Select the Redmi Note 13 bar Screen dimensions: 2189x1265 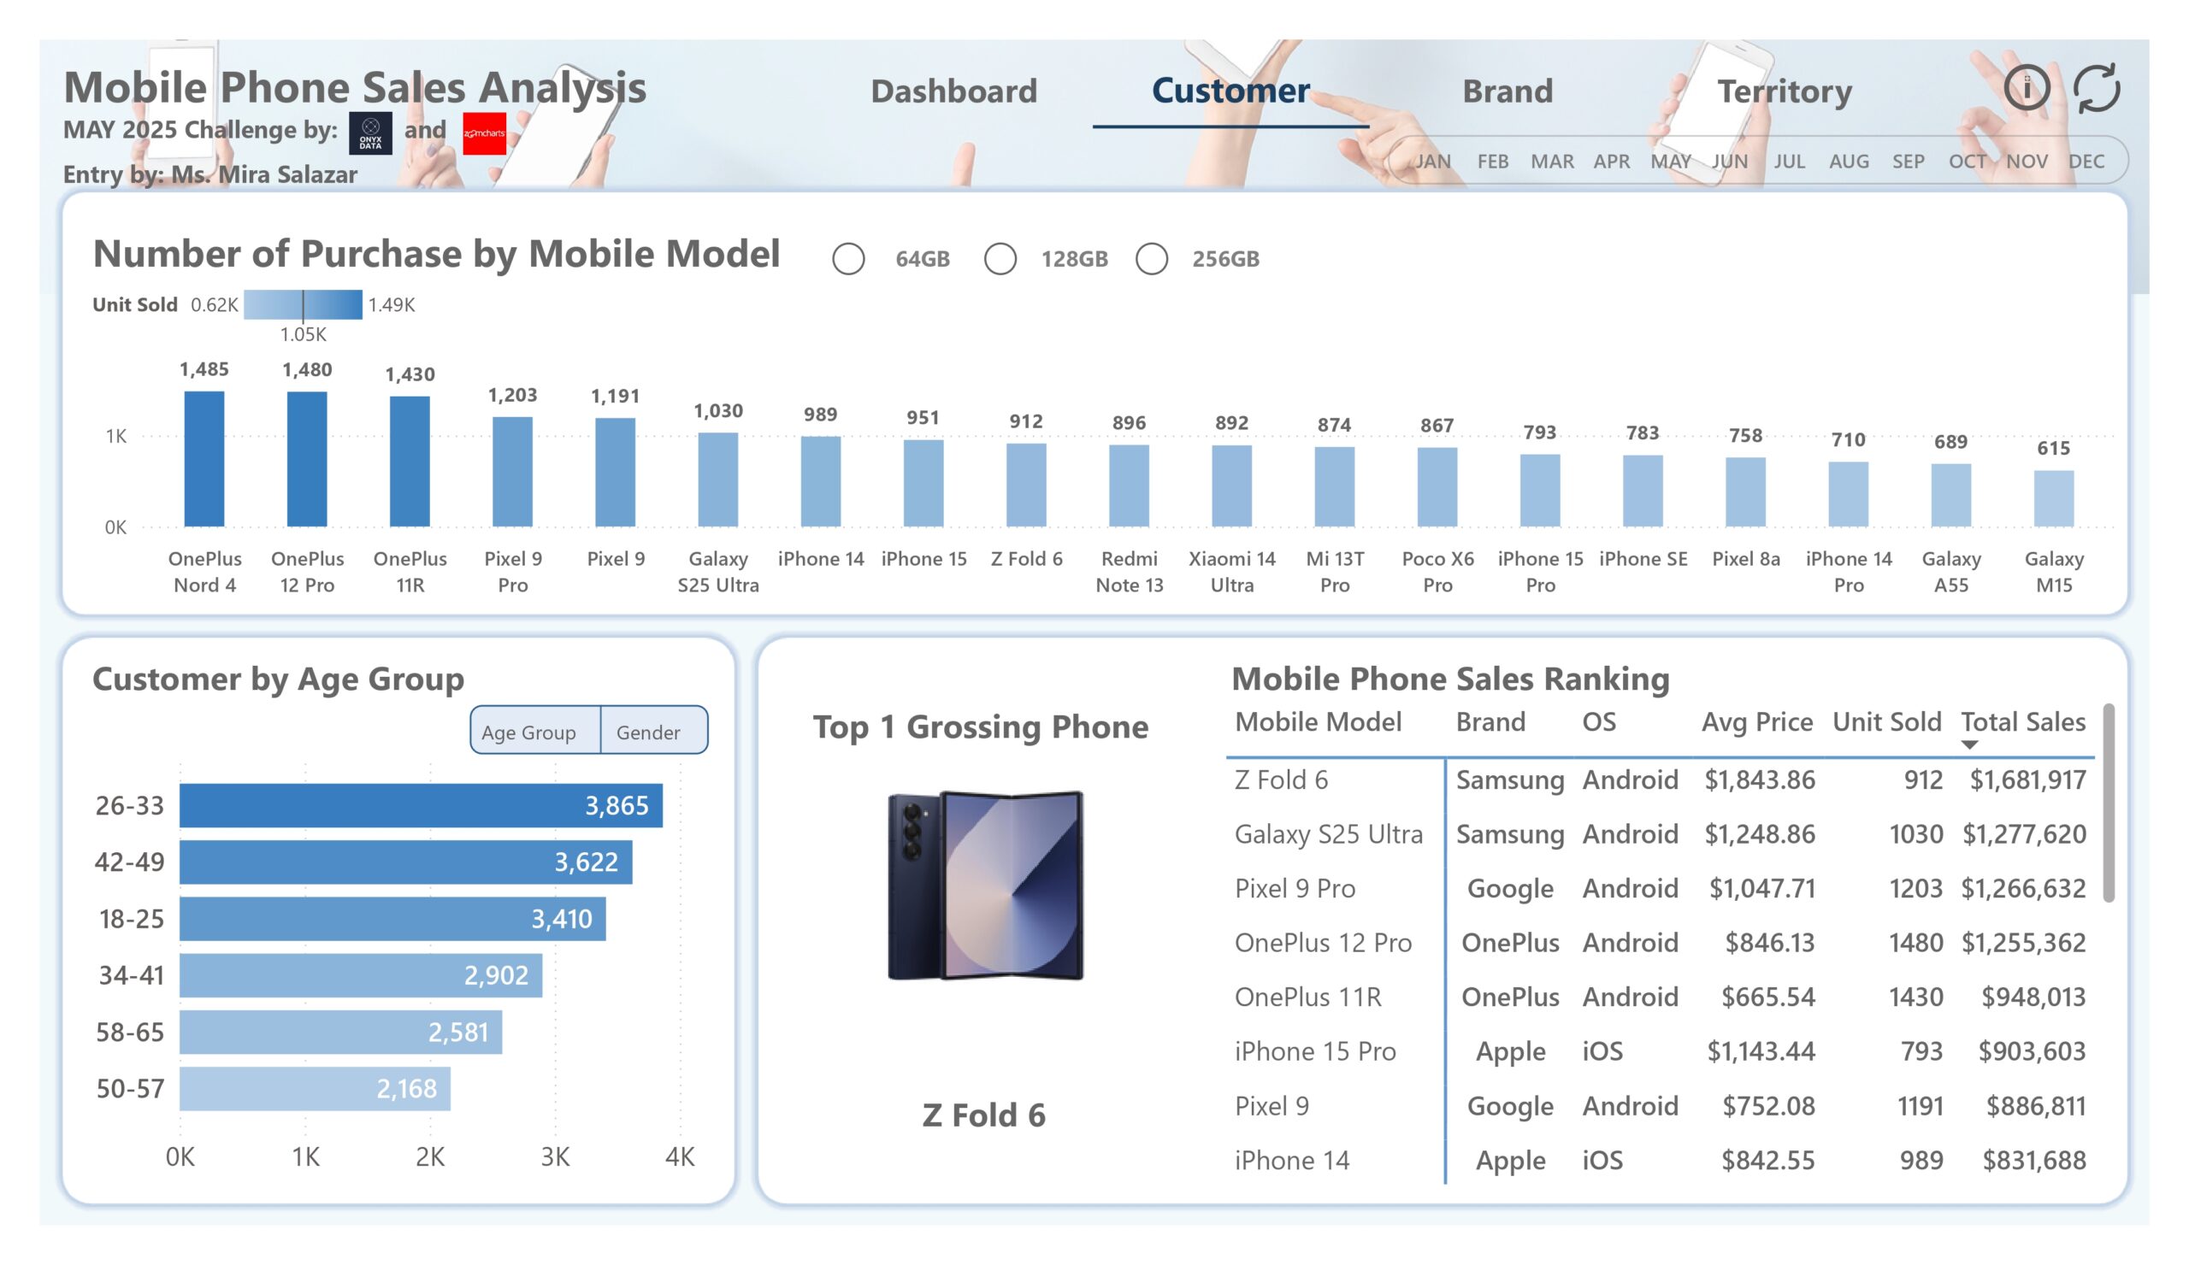click(x=1130, y=486)
